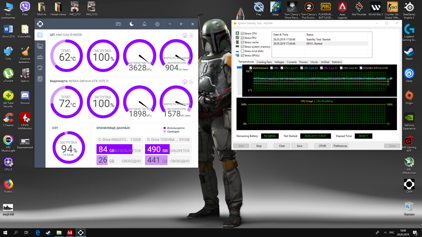Open Microsoft Edge from the taskbar
Image resolution: width=422 pixels, height=237 pixels.
38,233
